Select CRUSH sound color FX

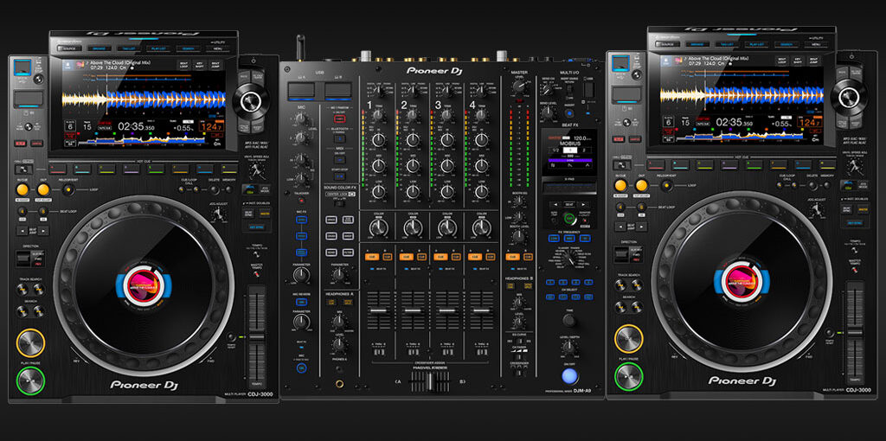(331, 236)
